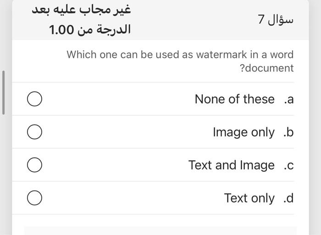The width and height of the screenshot is (321, 235).
Task: Choose the "Image only" radio button
Action: [x=35, y=132]
